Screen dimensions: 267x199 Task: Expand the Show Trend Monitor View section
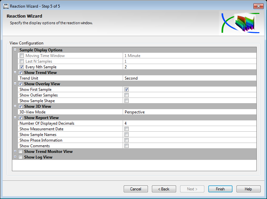coord(15,152)
